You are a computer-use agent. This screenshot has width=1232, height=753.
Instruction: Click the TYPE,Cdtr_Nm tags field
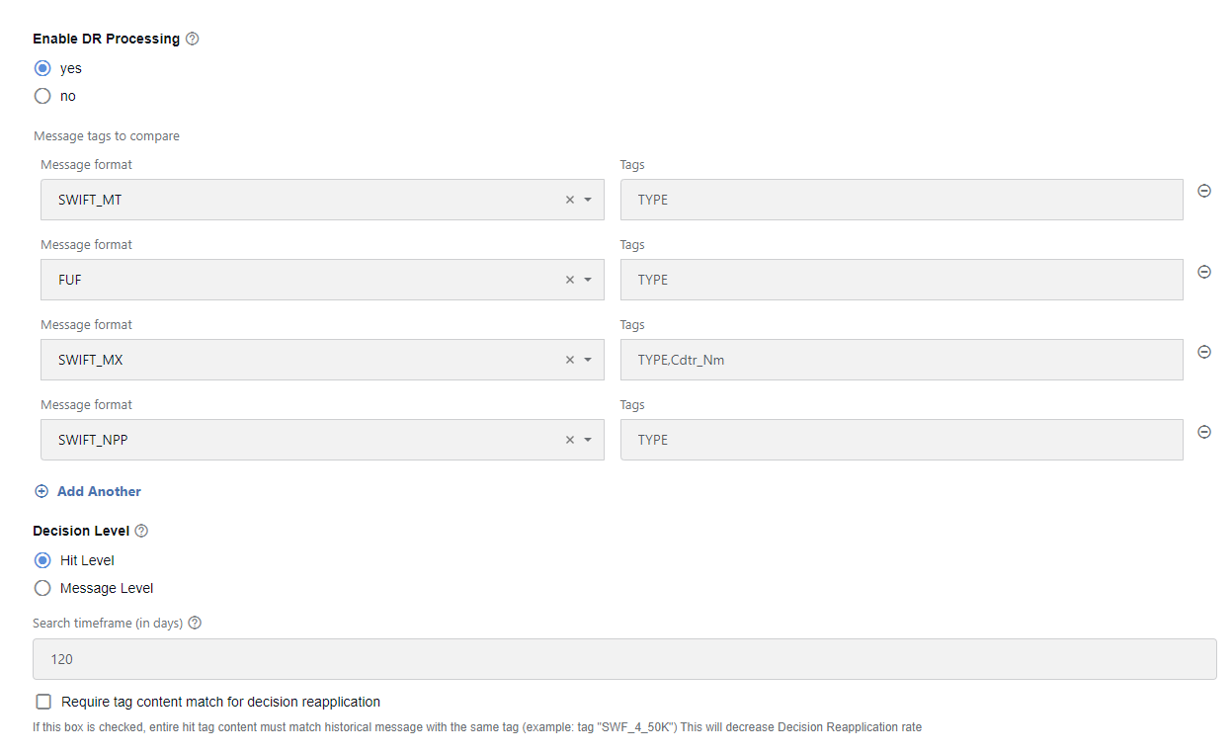click(902, 360)
